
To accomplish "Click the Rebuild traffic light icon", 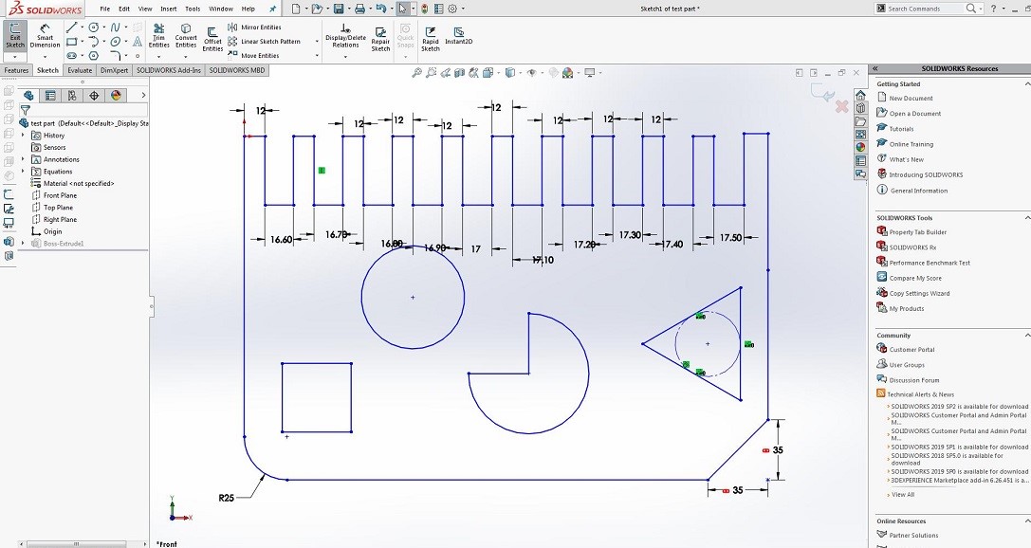I will click(424, 9).
